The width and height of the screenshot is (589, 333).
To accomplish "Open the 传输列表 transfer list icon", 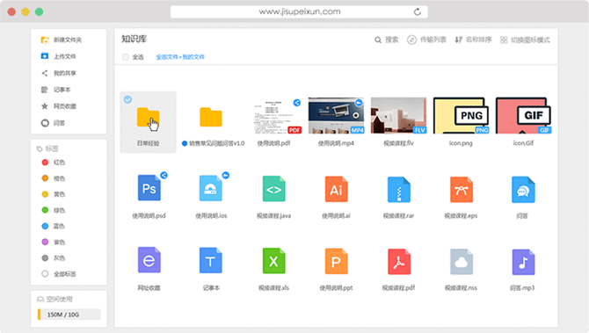I will (x=411, y=40).
